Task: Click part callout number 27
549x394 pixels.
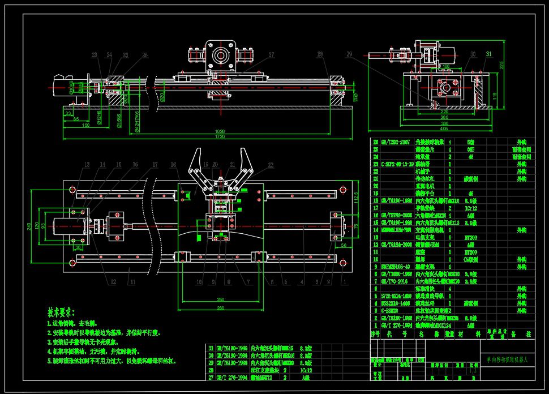Action: [271, 55]
